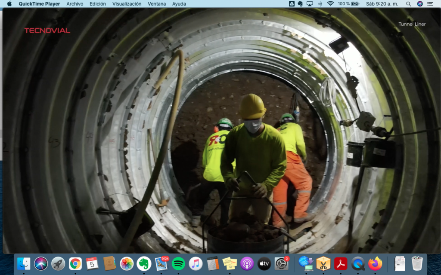
Task: Open Music from the Dock
Action: [196, 264]
